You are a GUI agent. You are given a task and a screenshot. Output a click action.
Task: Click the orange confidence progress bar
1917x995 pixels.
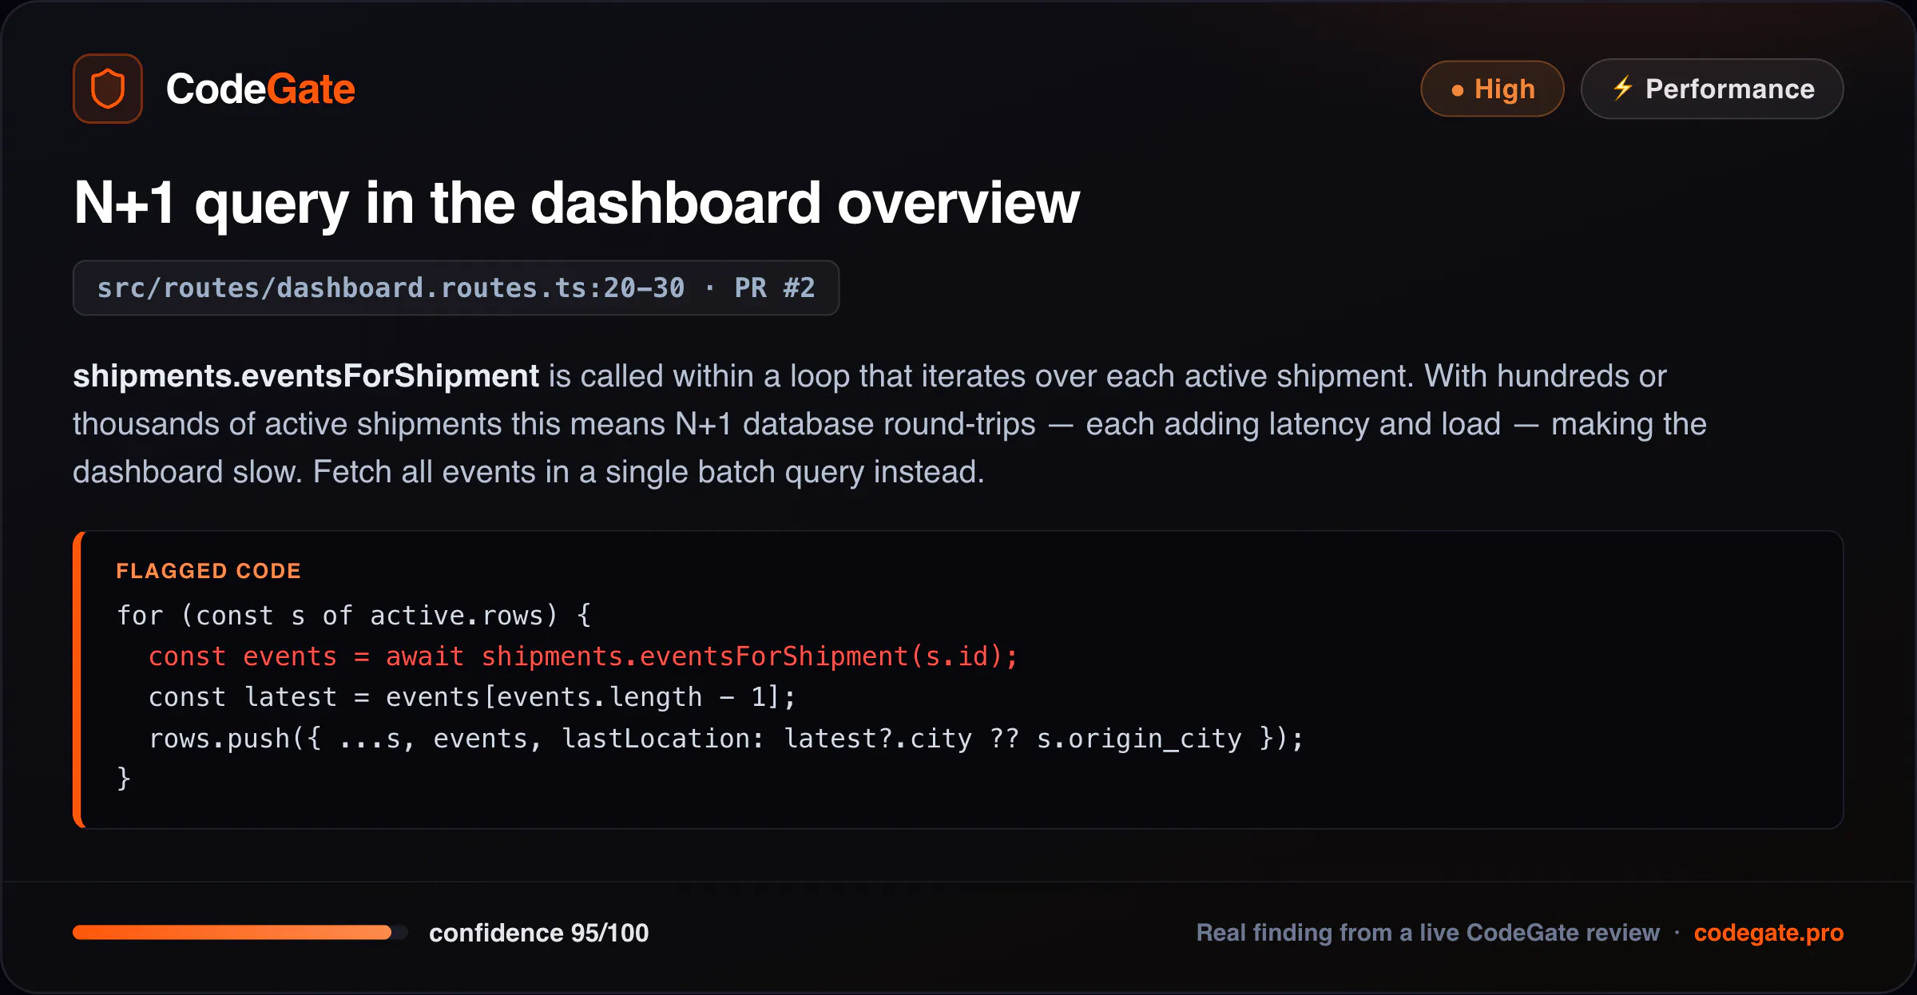pyautogui.click(x=240, y=933)
